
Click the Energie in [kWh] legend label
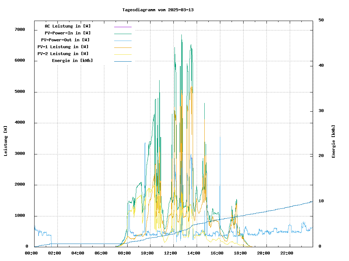[72, 61]
